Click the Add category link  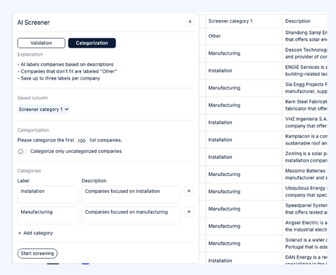pos(35,233)
